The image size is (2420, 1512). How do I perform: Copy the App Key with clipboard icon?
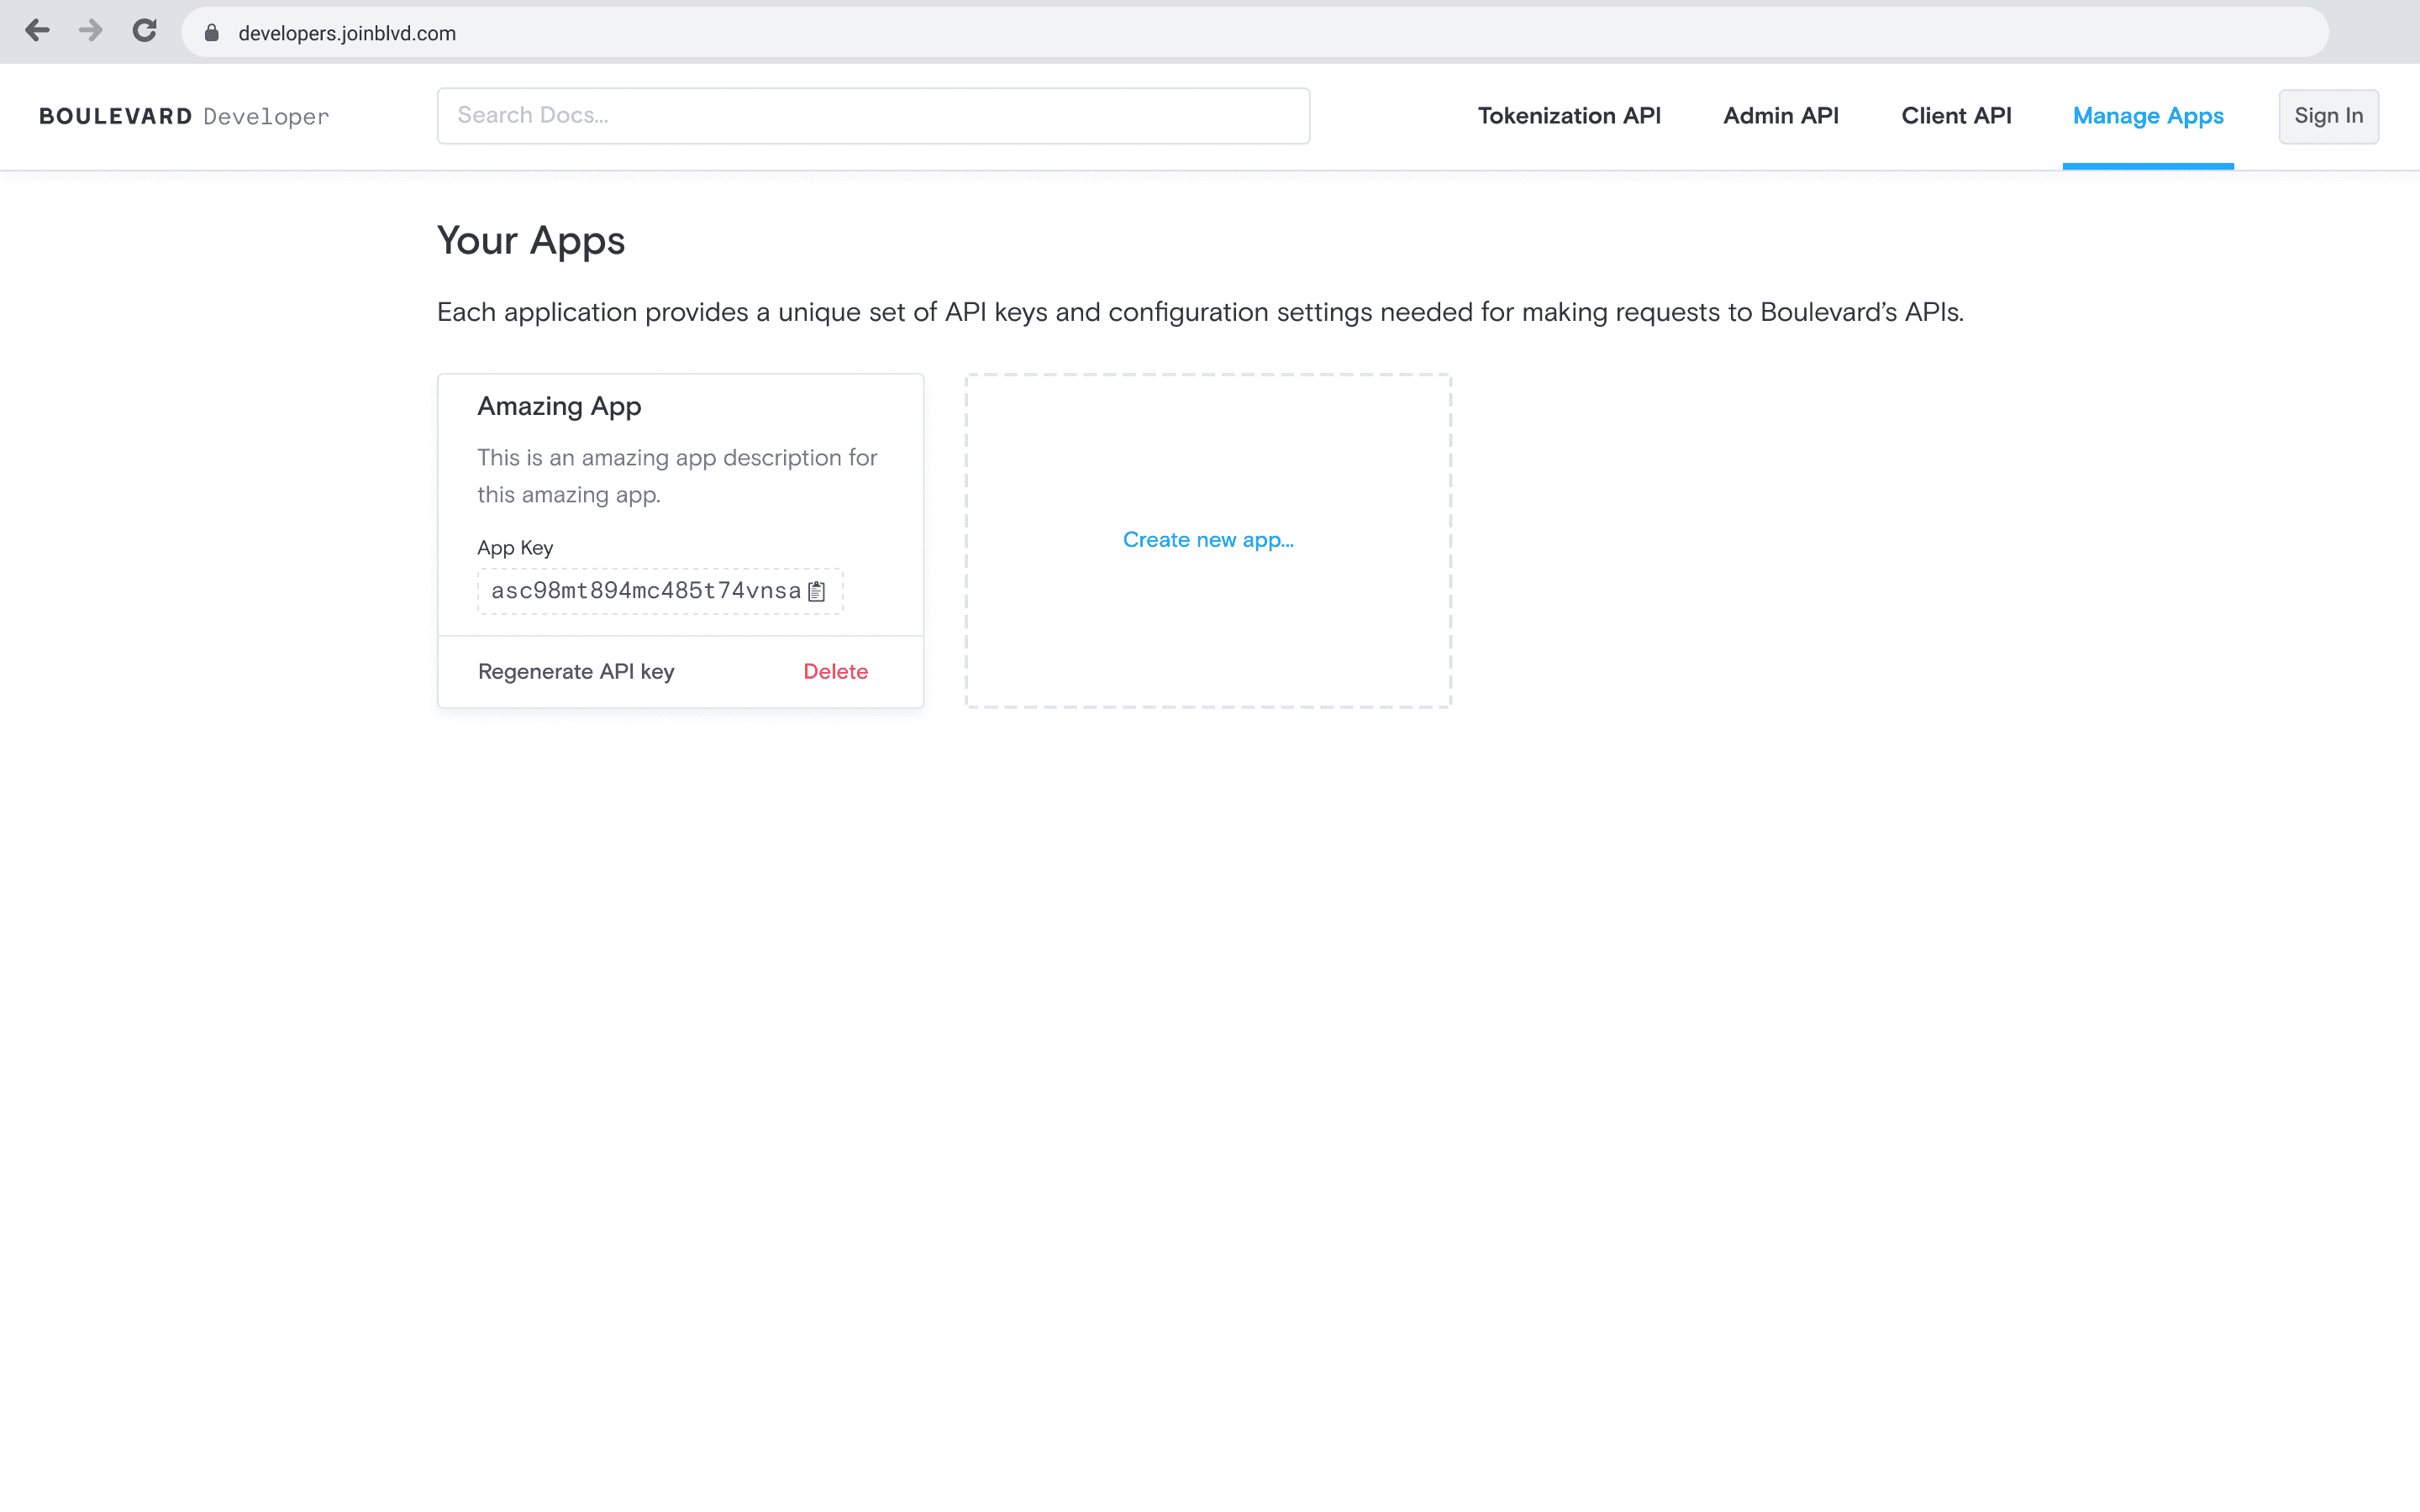[817, 591]
